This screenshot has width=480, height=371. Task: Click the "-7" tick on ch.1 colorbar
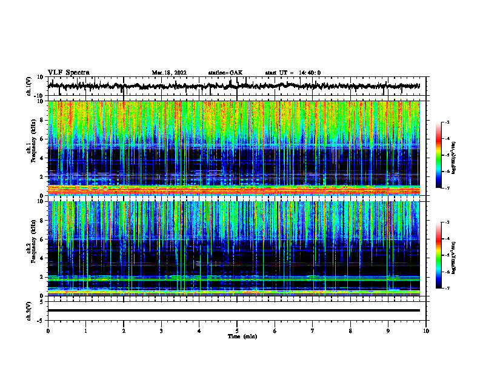tap(447, 188)
